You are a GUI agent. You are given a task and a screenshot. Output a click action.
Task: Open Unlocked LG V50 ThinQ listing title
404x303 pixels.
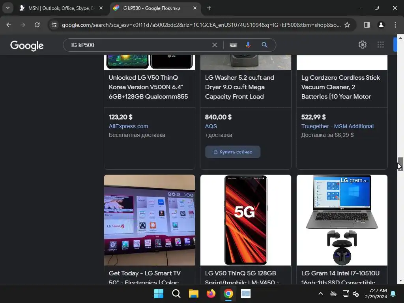148,87
